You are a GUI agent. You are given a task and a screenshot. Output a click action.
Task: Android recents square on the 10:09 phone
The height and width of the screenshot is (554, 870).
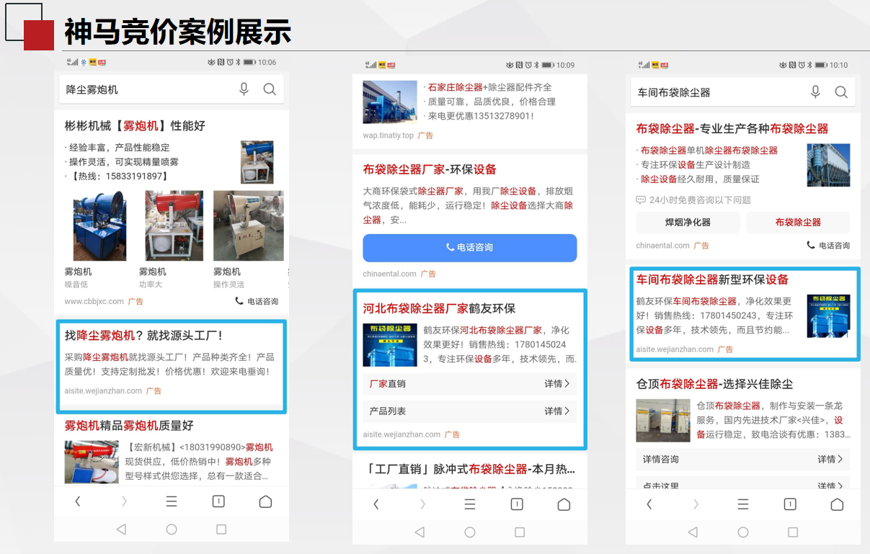[520, 532]
